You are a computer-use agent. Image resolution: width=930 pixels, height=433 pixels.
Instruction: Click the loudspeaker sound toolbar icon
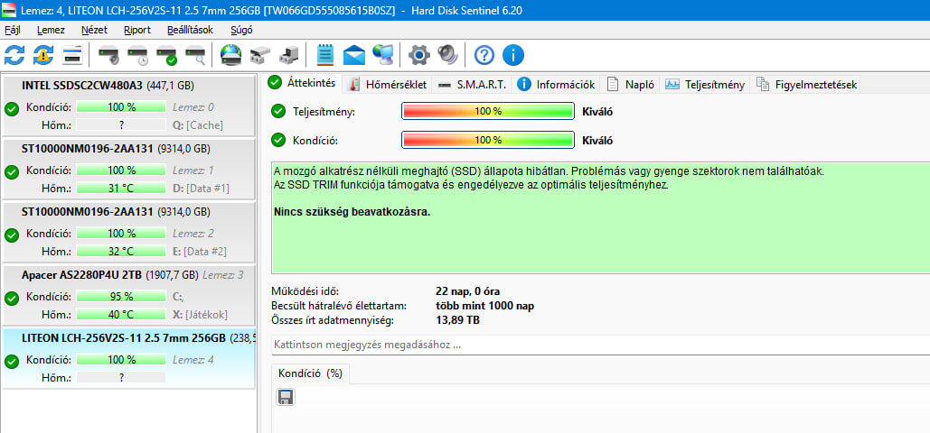(x=447, y=55)
